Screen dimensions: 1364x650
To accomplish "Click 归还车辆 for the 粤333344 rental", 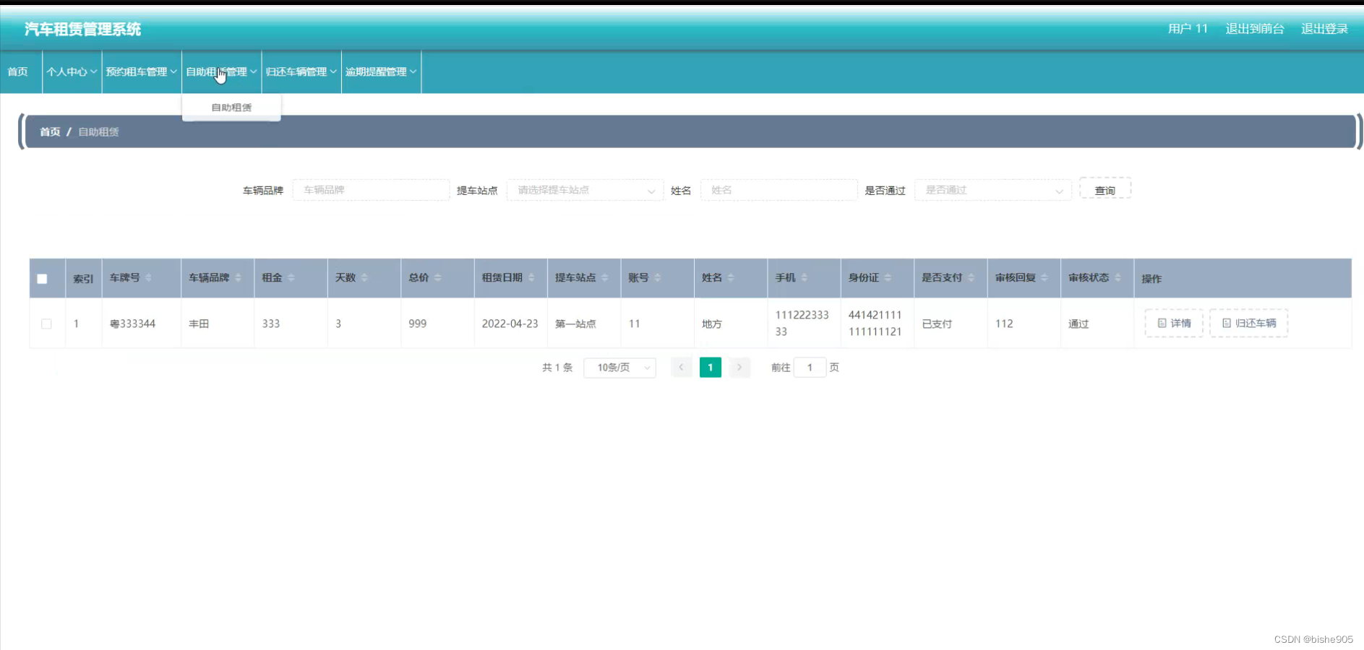I will coord(1248,324).
